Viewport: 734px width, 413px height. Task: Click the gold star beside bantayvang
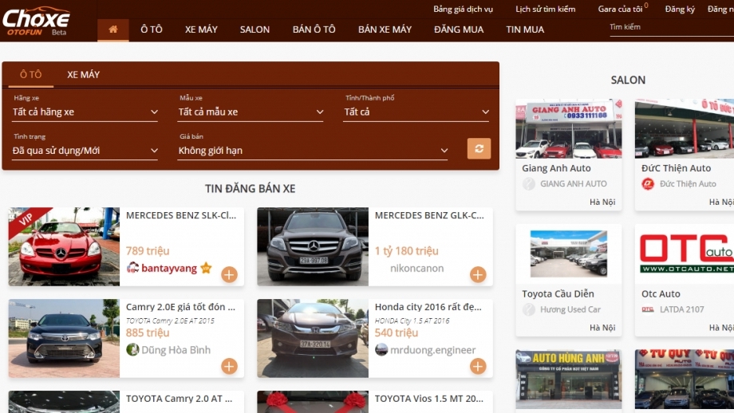pyautogui.click(x=206, y=268)
